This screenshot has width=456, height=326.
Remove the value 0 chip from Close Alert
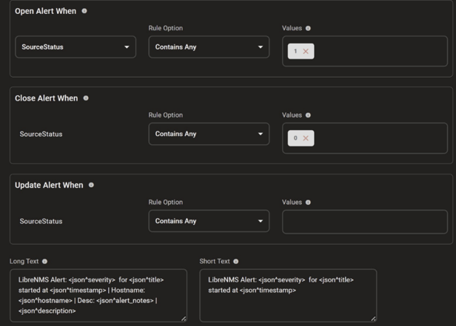pyautogui.click(x=306, y=138)
